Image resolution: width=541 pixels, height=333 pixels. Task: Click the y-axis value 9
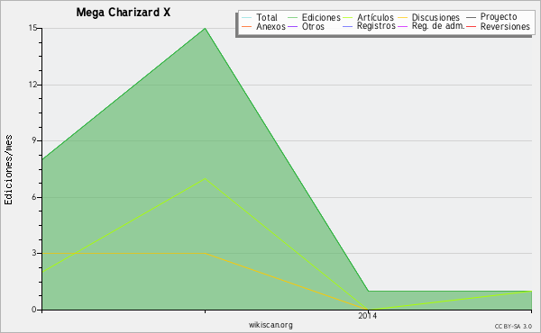(x=34, y=140)
